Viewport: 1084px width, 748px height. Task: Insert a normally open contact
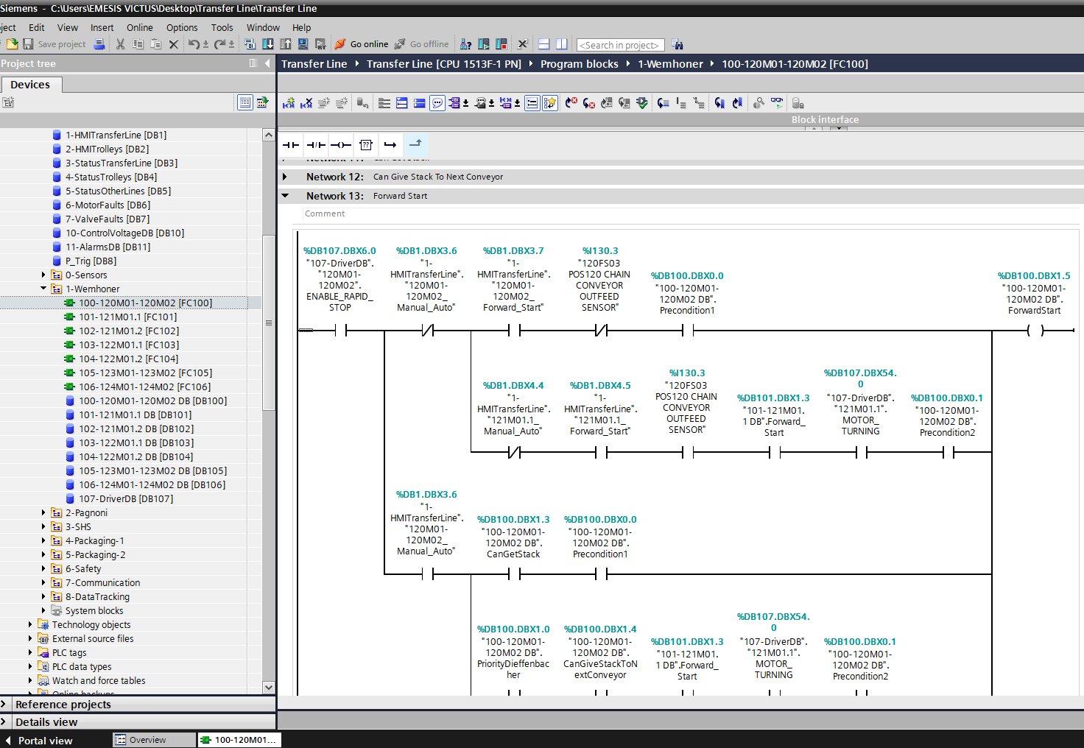tap(291, 145)
